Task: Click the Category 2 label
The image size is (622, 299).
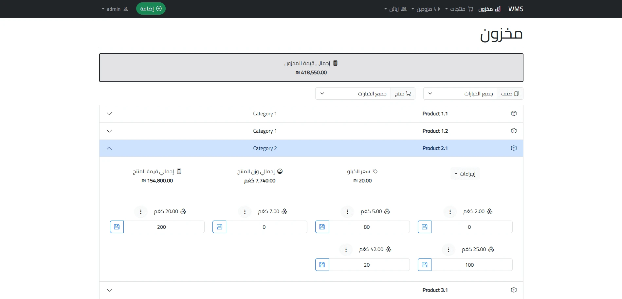Action: coord(265,148)
